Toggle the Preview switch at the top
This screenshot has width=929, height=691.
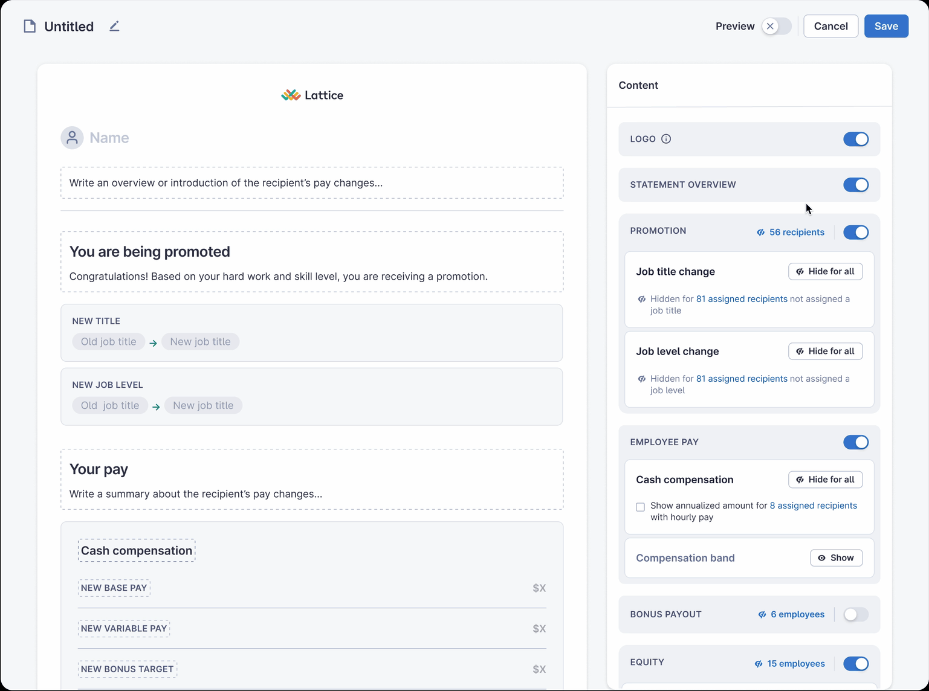tap(777, 26)
